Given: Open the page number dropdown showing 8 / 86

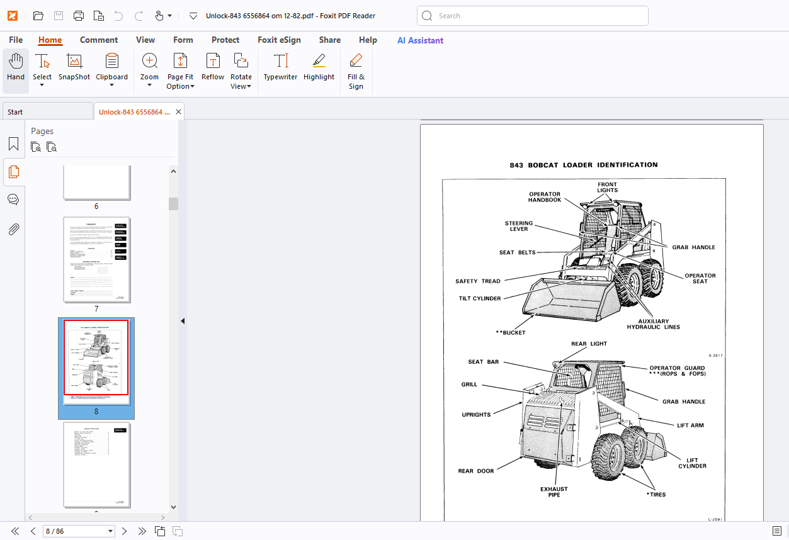Looking at the screenshot, I should [111, 531].
